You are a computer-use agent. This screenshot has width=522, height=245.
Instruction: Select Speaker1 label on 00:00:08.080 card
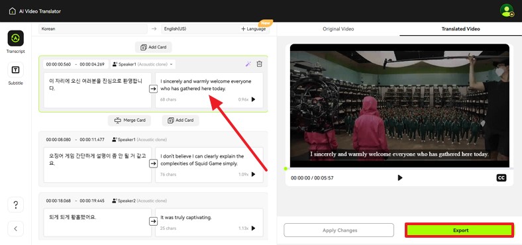tap(140, 140)
